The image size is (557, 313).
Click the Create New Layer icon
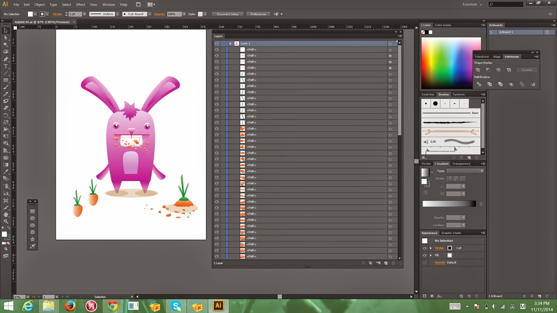coord(386,263)
